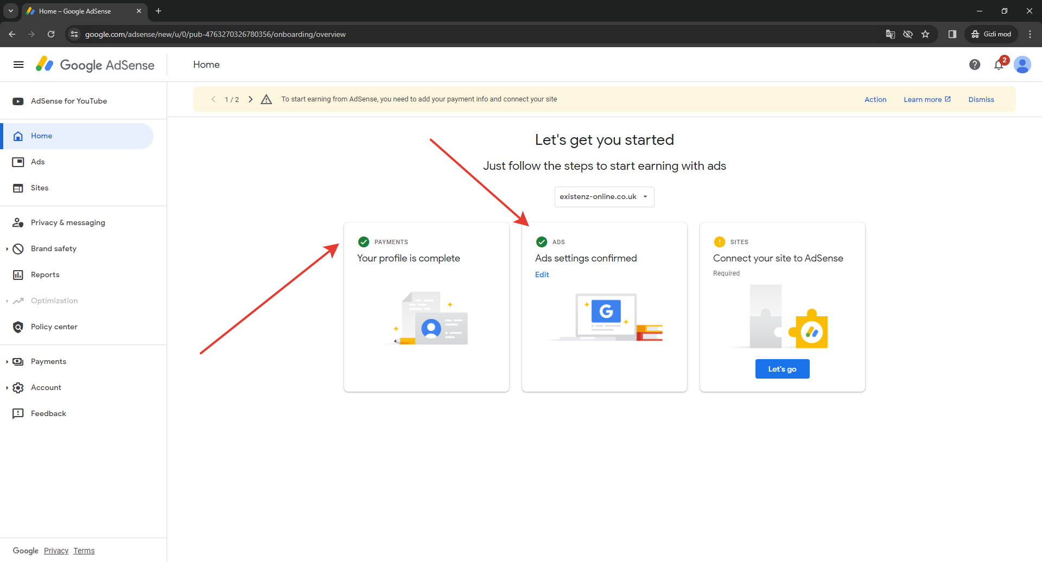
Task: Click the Google AdSense logo
Action: click(x=95, y=65)
